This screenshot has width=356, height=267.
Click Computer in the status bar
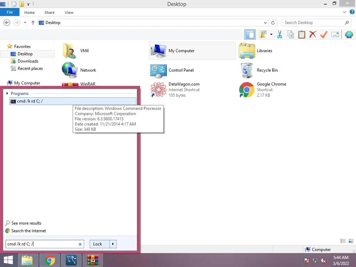pyautogui.click(x=318, y=249)
